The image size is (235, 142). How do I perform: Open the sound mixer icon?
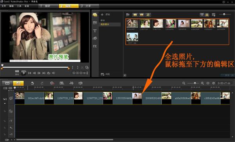71,83
